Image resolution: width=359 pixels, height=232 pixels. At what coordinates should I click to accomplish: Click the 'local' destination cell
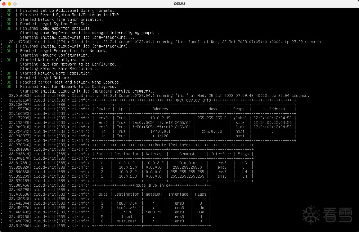(127, 216)
